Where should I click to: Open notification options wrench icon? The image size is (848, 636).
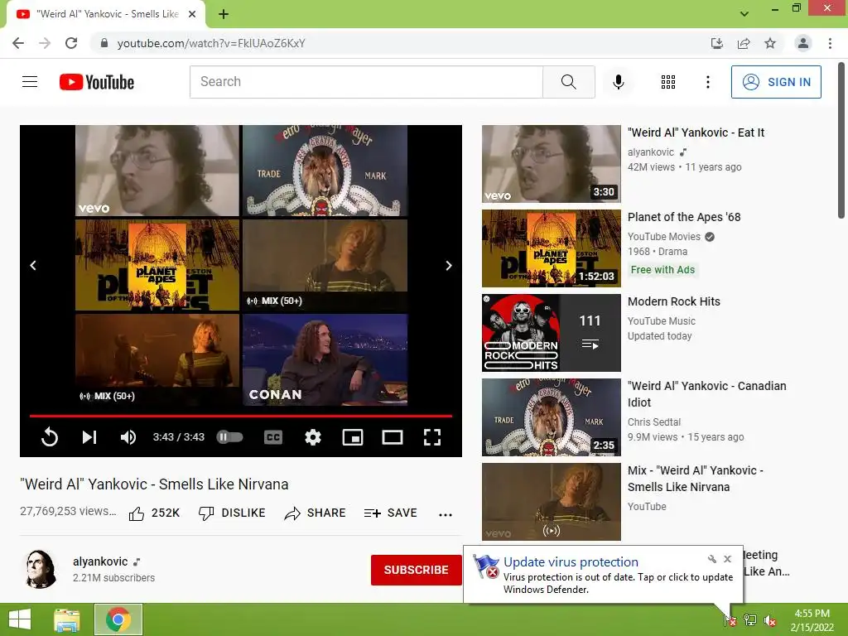(711, 559)
